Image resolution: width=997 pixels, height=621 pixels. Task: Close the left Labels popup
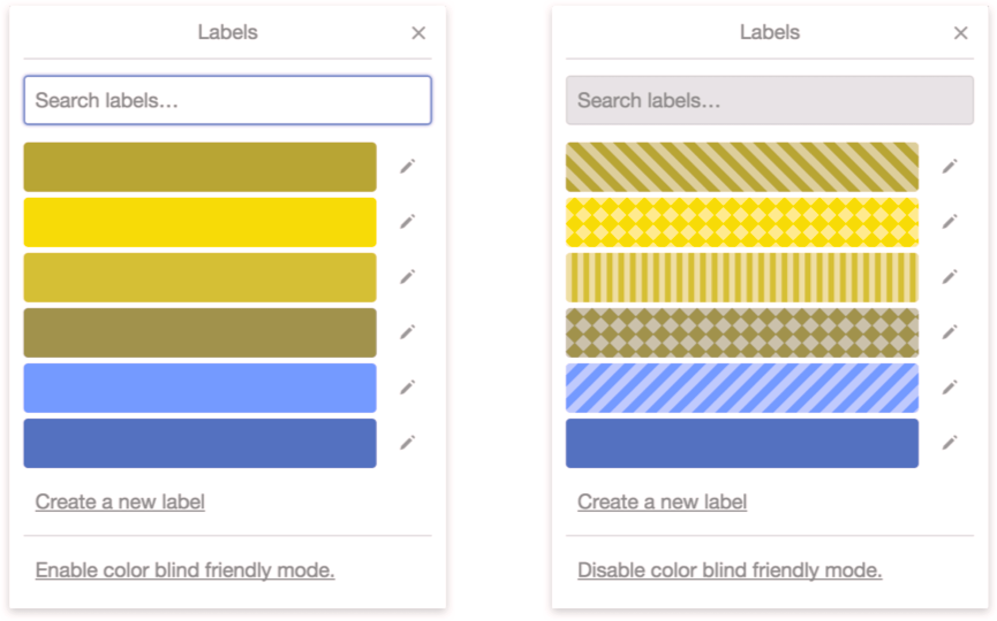coord(418,33)
